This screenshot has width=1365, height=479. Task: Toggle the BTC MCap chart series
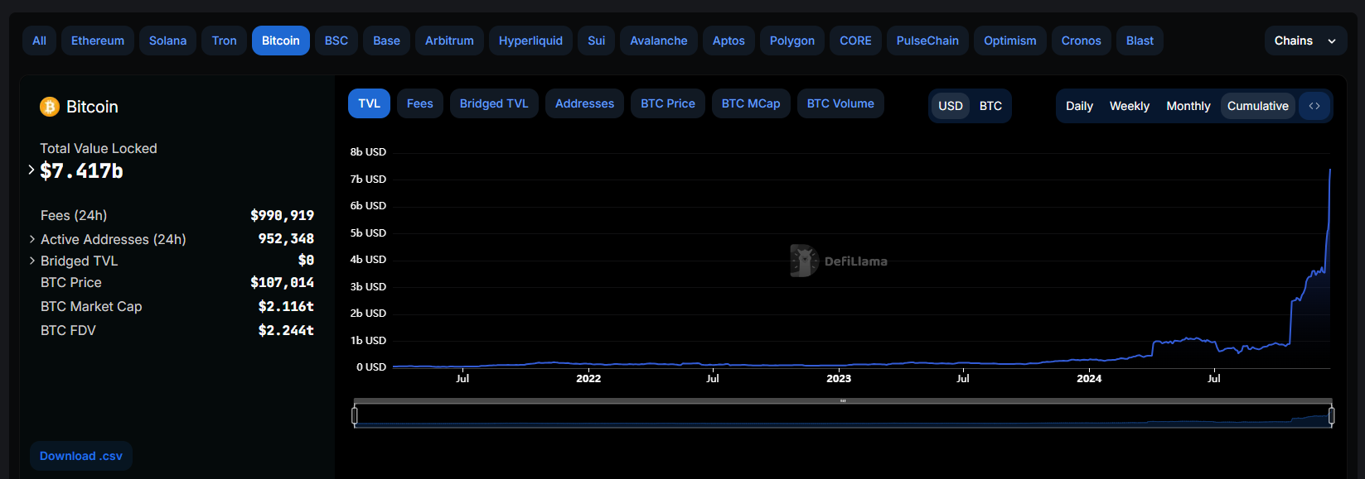(x=751, y=103)
